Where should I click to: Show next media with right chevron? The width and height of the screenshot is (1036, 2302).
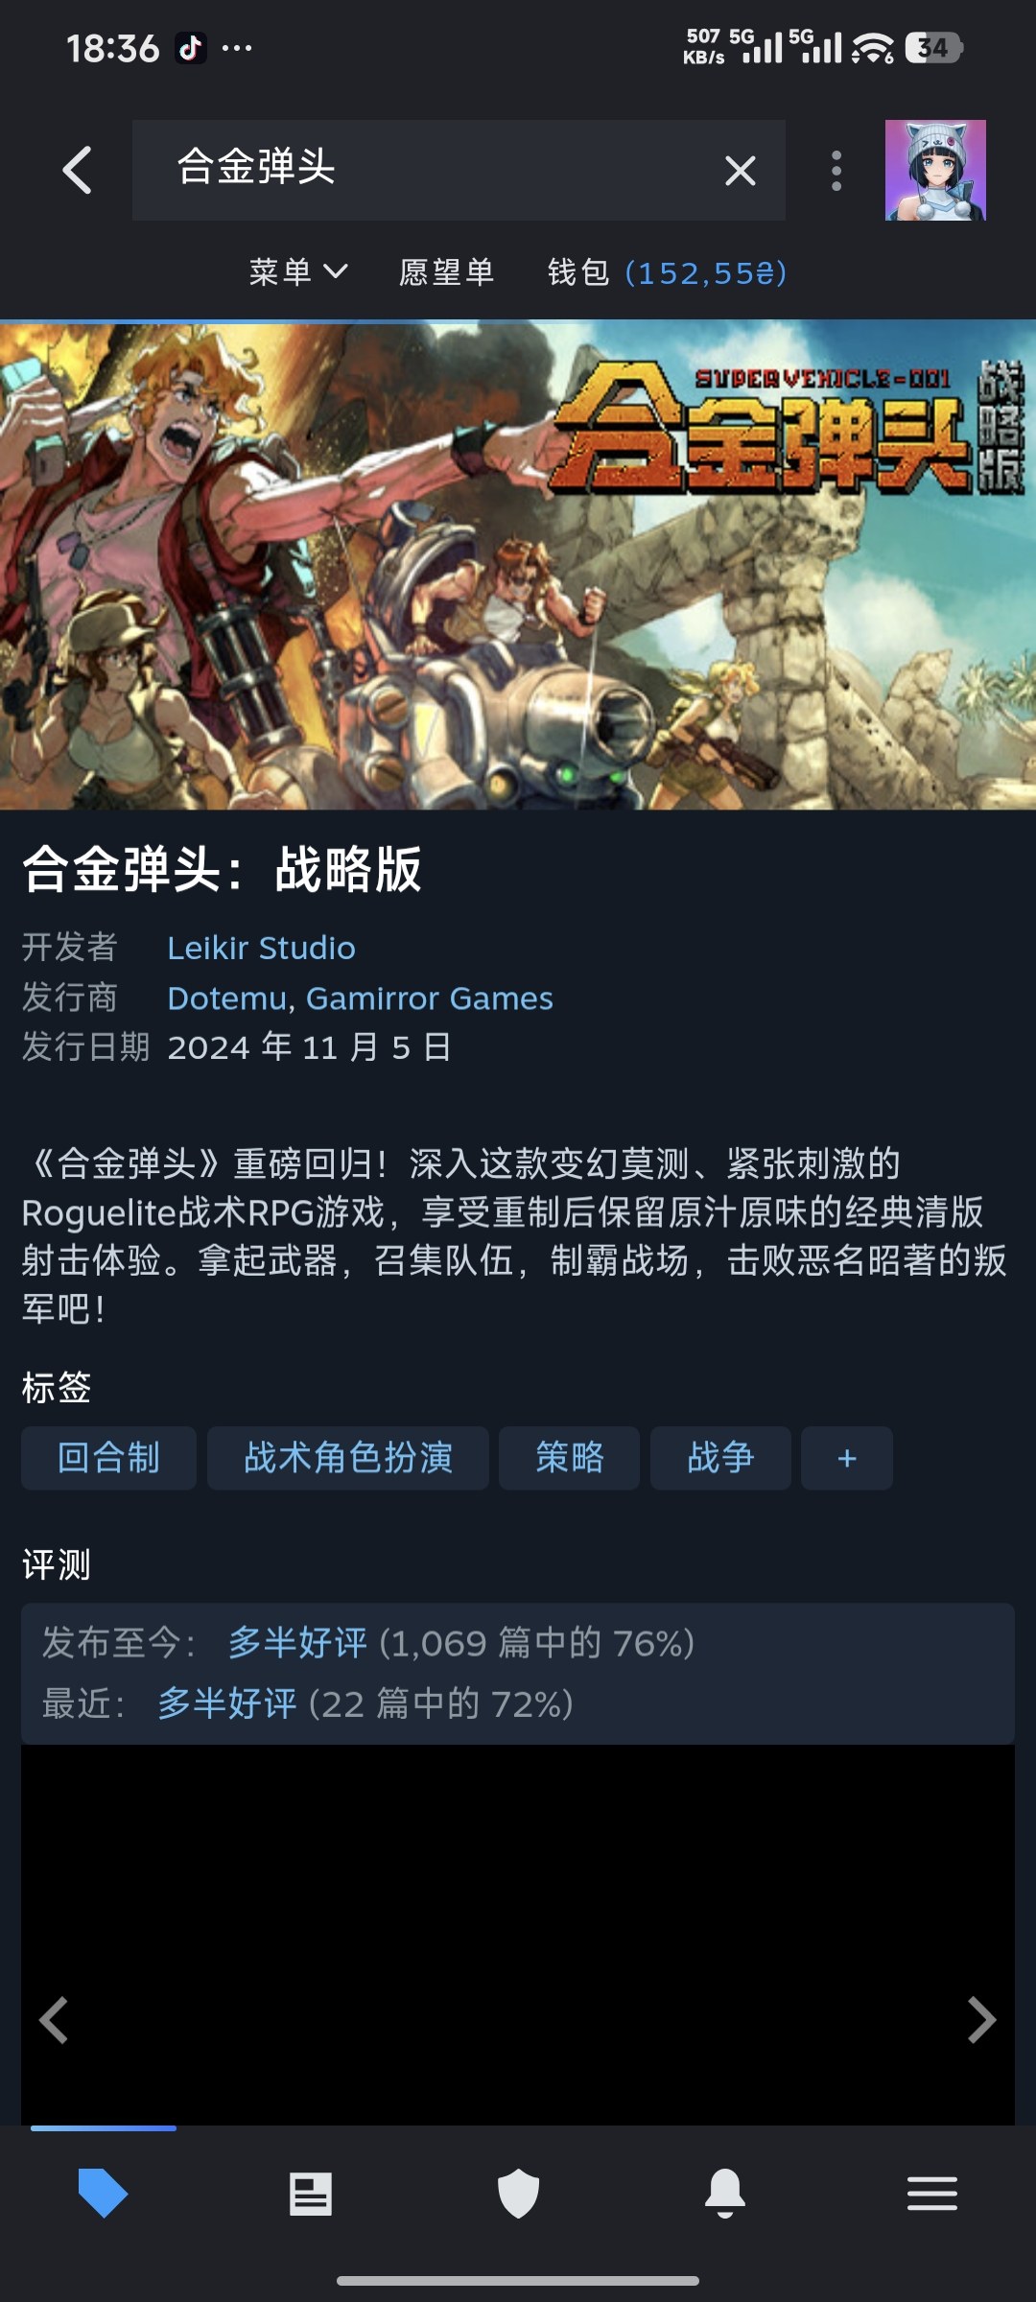click(x=980, y=2020)
